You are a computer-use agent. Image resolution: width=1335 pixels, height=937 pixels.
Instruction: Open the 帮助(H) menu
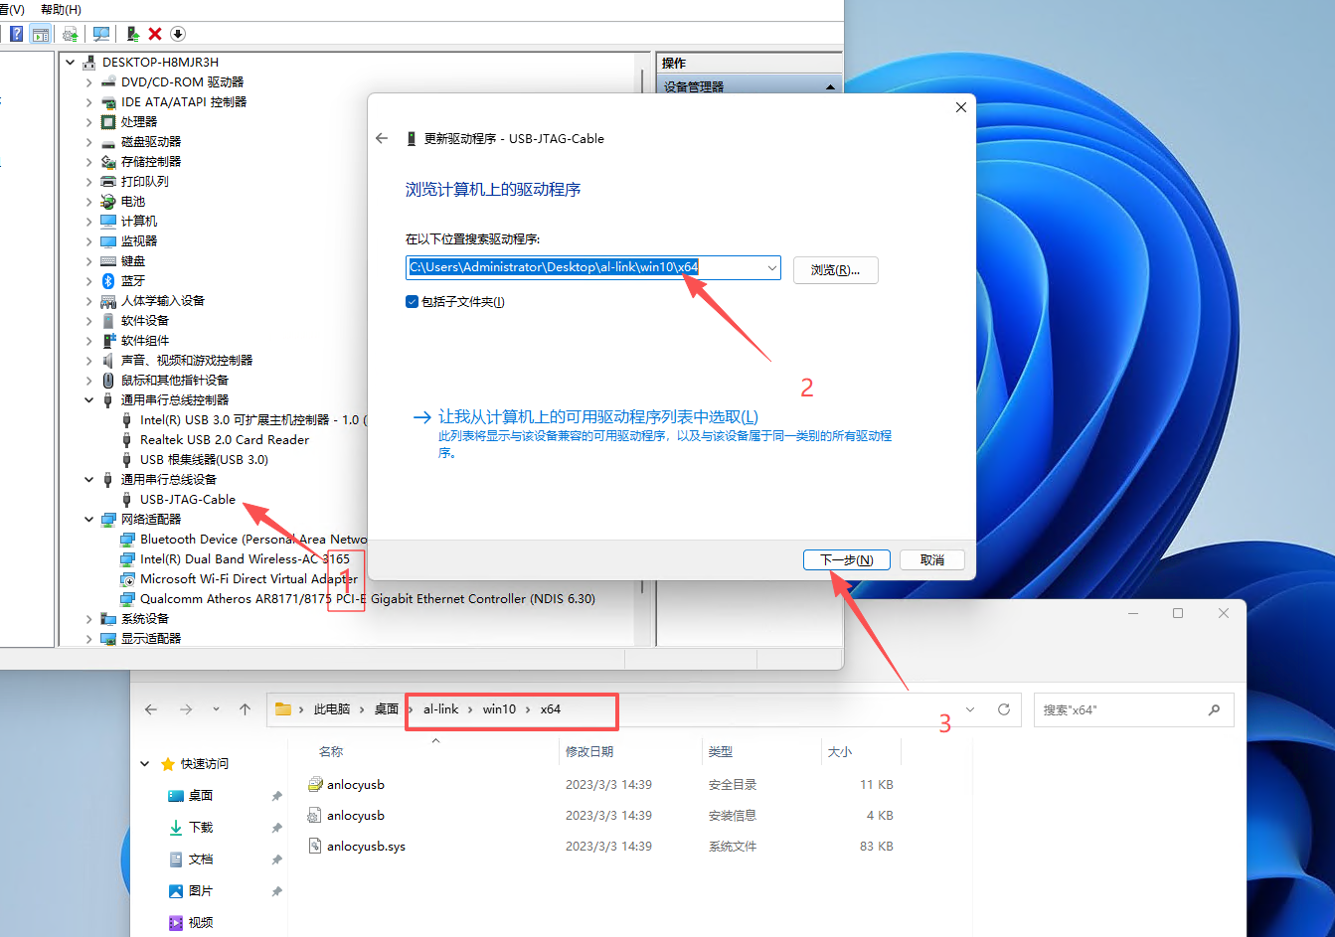(x=61, y=9)
